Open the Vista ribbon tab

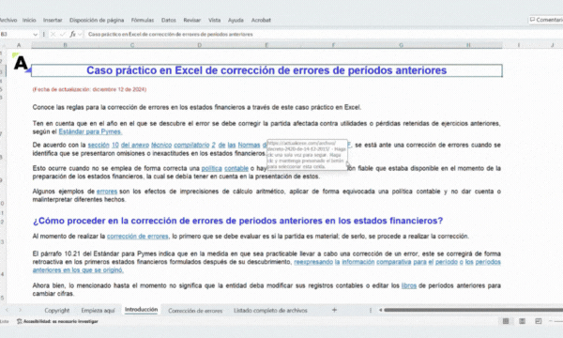click(214, 20)
